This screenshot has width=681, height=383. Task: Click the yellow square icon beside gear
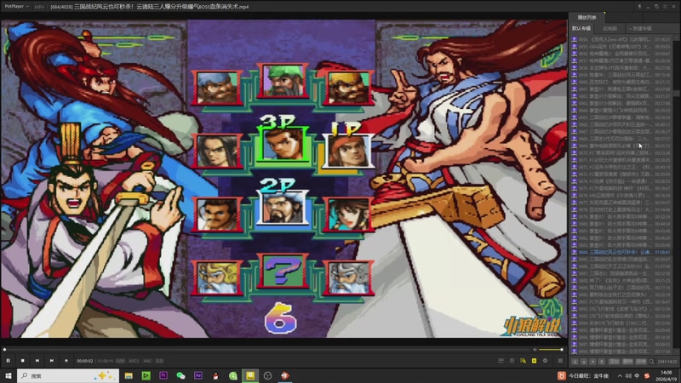[534, 360]
